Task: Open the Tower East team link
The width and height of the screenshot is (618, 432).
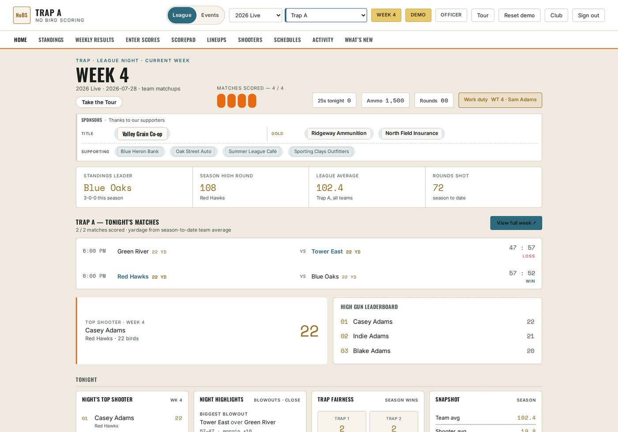Action: pyautogui.click(x=327, y=252)
